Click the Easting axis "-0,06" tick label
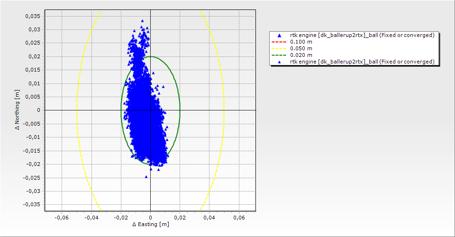 [x=62, y=218]
